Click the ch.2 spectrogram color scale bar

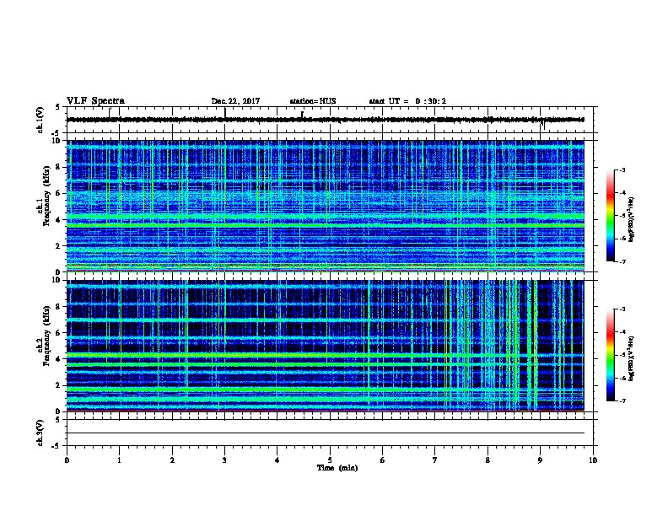click(610, 355)
